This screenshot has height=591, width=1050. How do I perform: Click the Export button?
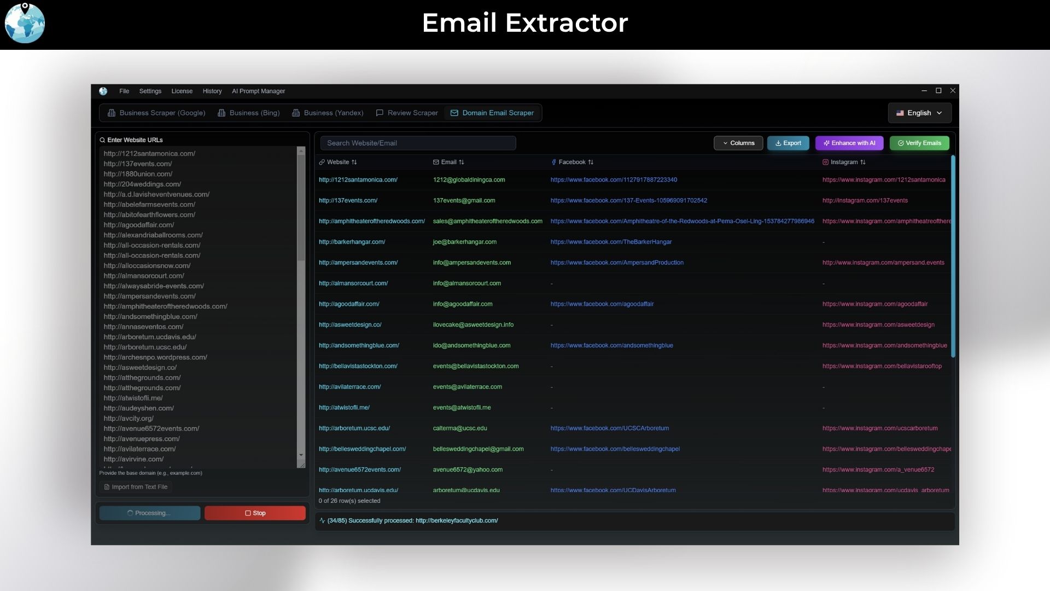[x=788, y=143]
